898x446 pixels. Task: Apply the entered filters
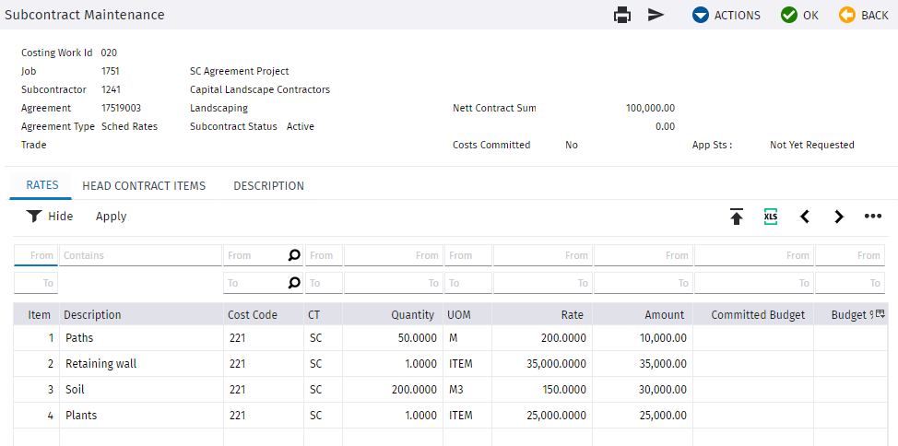click(x=112, y=216)
